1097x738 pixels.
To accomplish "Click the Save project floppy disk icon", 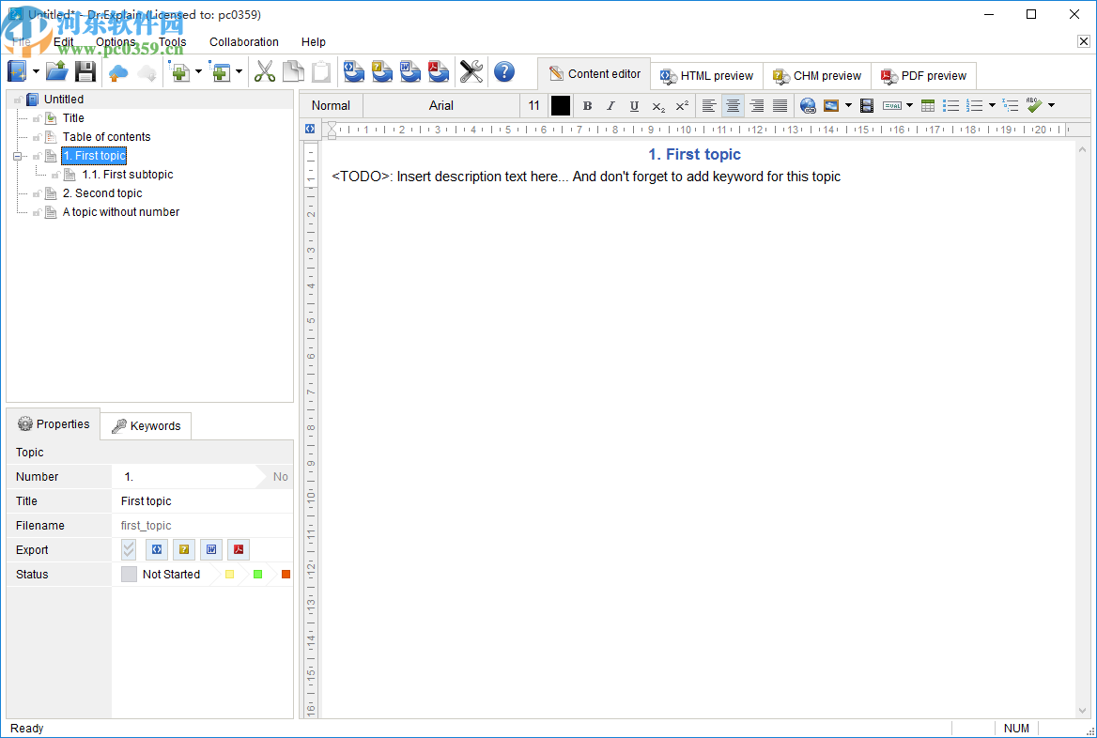I will pyautogui.click(x=85, y=72).
